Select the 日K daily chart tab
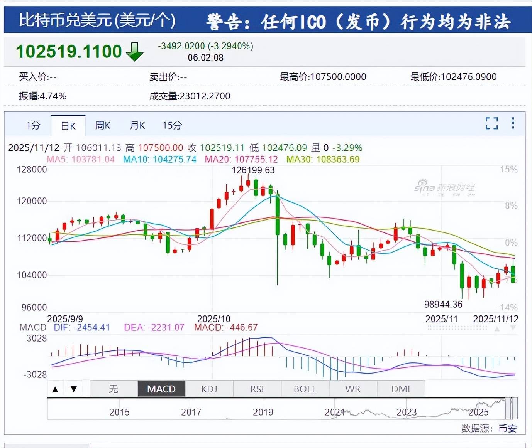 coord(68,126)
